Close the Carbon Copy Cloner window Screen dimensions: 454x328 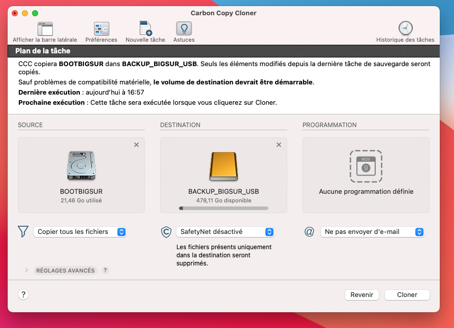point(15,13)
